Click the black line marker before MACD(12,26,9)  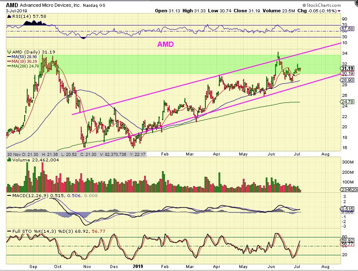click(9, 196)
